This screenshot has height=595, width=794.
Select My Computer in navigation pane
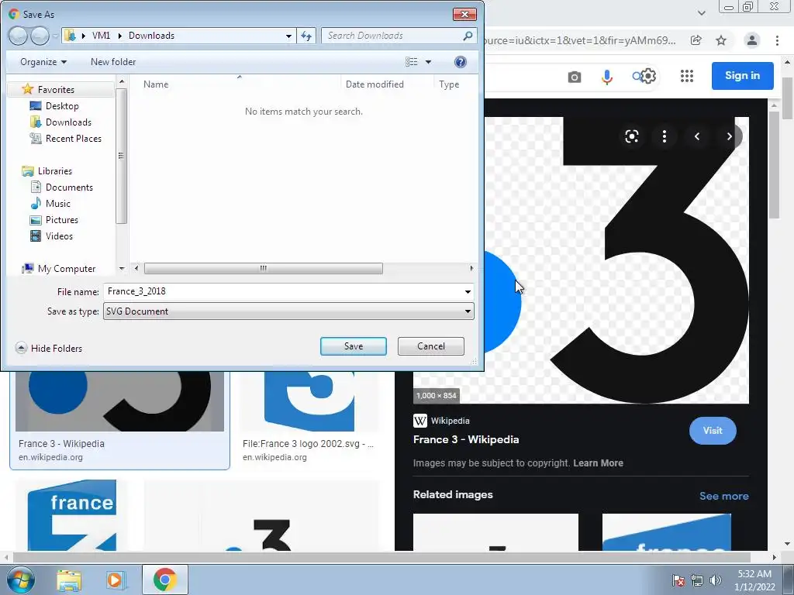pyautogui.click(x=67, y=269)
